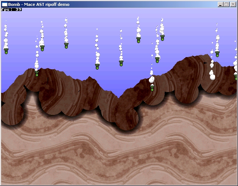
Task: Click the green bomb landing on left hilltop
Action: (x=36, y=73)
